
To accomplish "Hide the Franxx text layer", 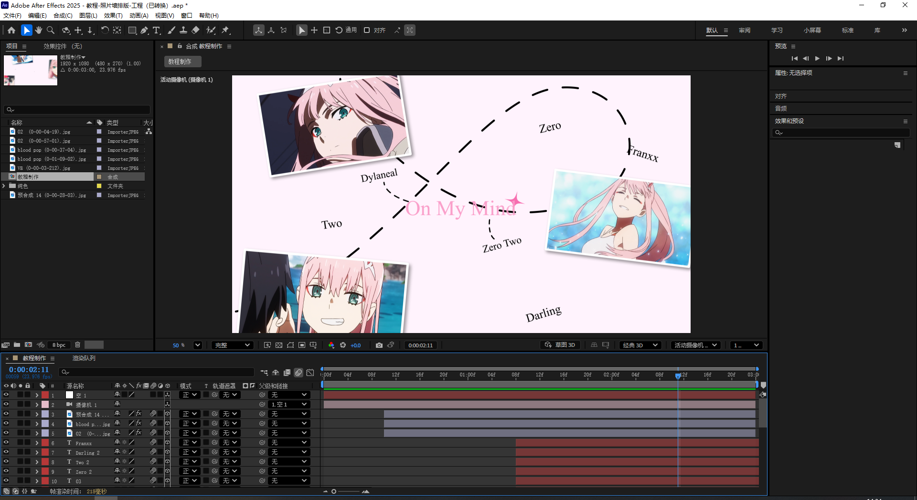I will tap(6, 443).
